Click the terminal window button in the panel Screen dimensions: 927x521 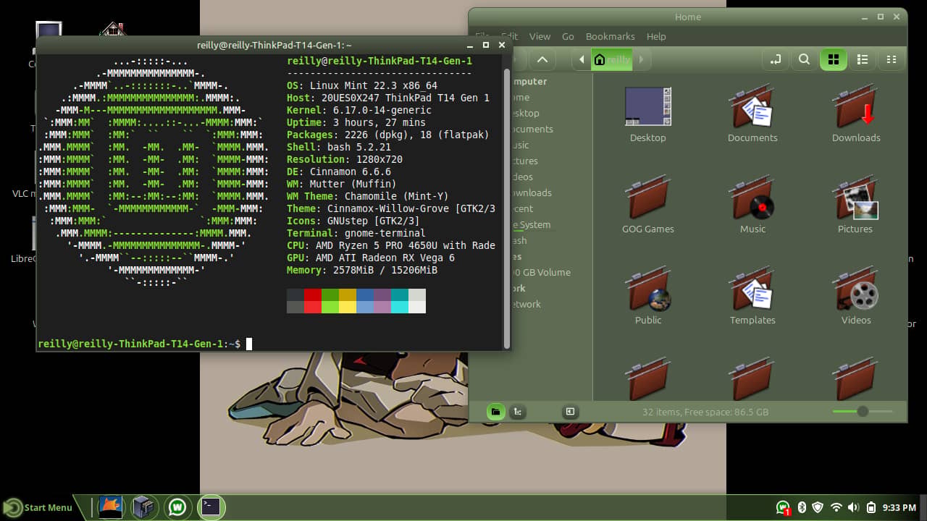coord(211,507)
